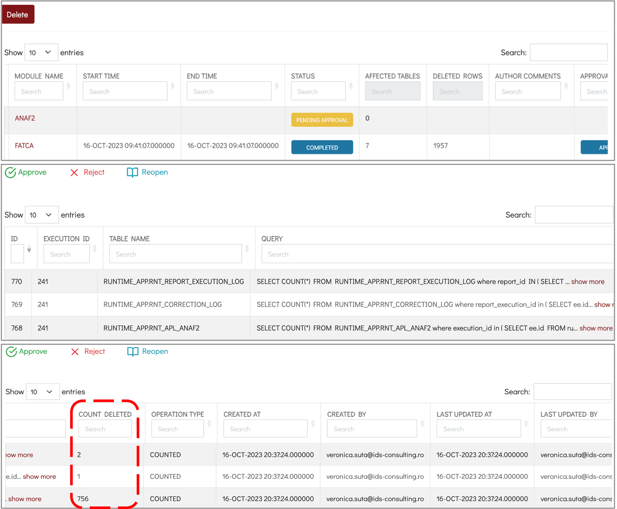
Task: Filter Execution ID search box
Action: (67, 254)
